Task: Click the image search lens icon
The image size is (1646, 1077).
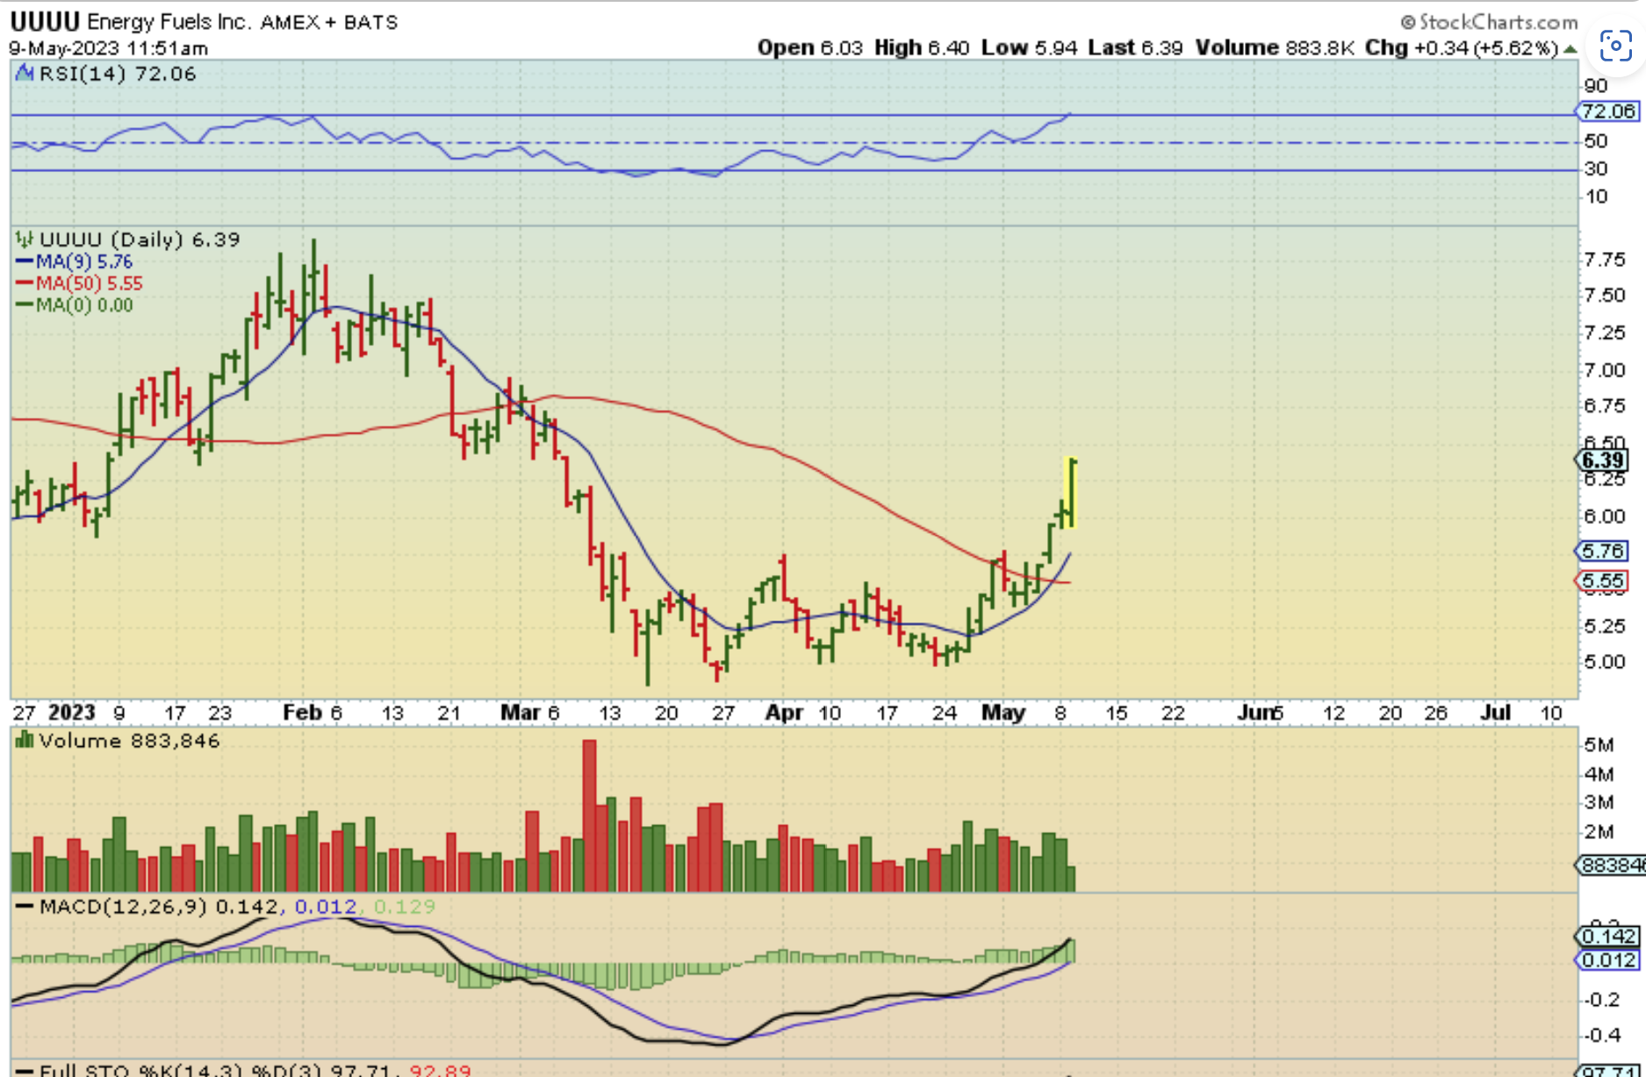Action: [x=1615, y=46]
